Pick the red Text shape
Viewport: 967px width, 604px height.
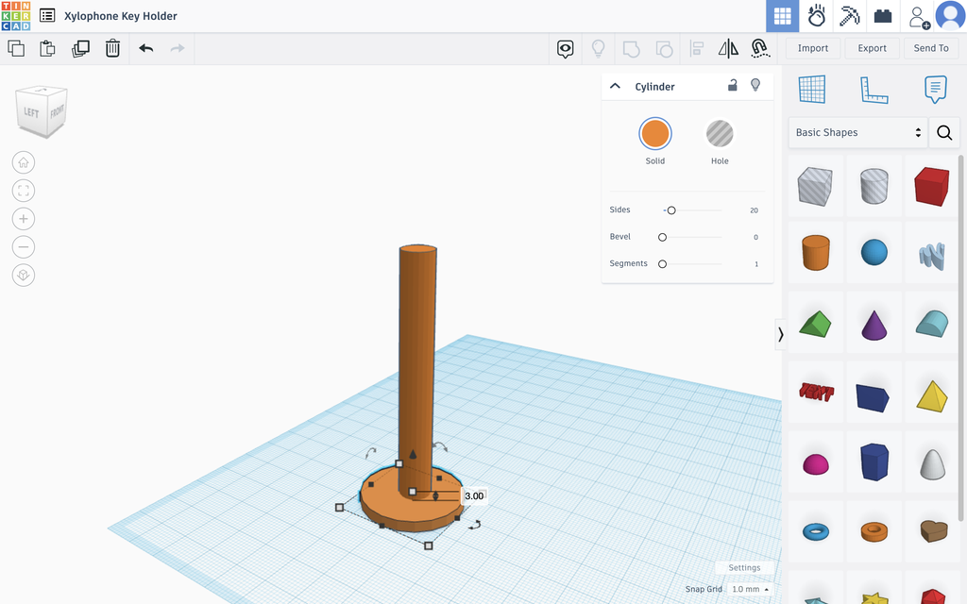[815, 391]
